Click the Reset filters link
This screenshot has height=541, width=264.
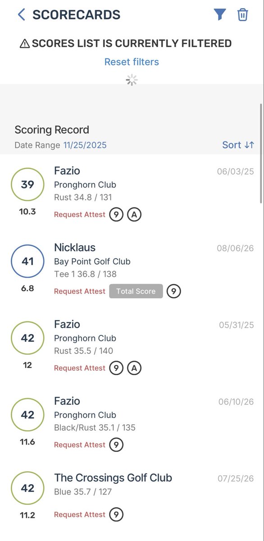point(132,62)
